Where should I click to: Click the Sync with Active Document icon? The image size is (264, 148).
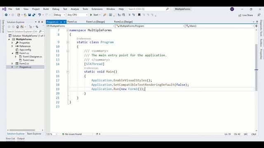[x=37, y=27]
